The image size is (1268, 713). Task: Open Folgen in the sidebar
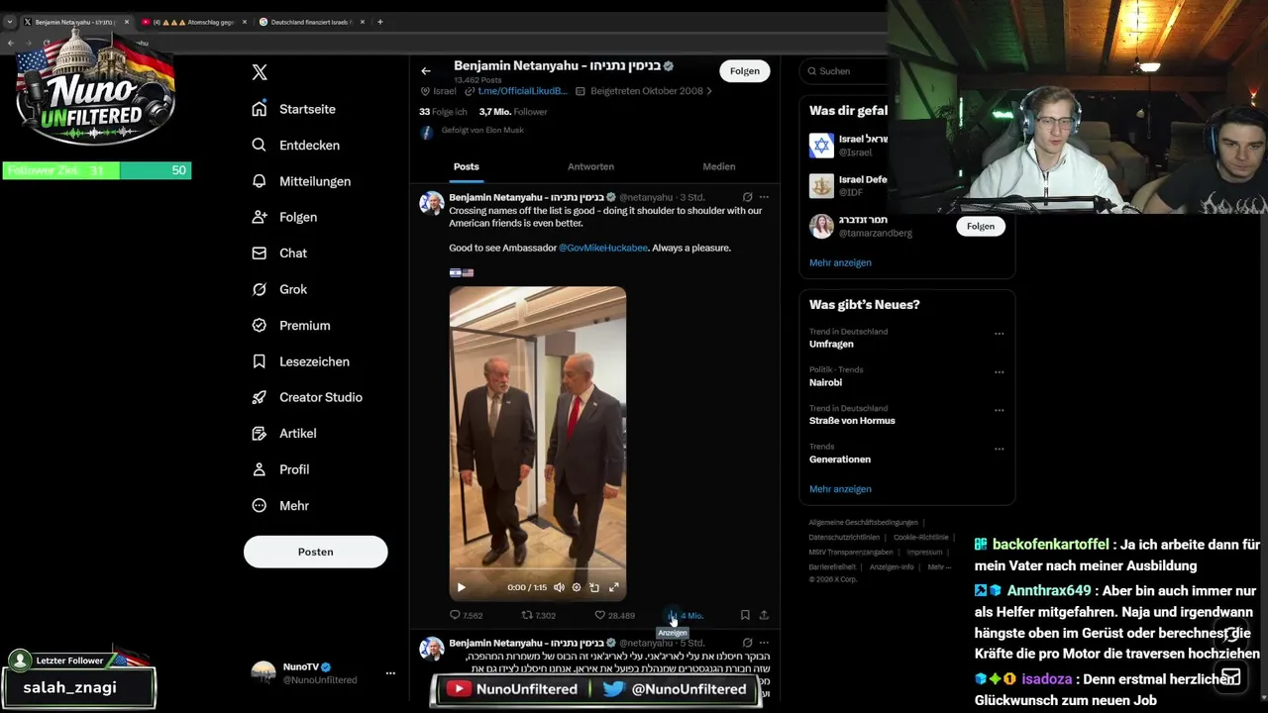(x=284, y=217)
